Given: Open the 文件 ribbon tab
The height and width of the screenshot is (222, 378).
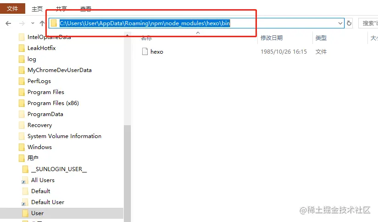Looking at the screenshot, I should pos(12,8).
